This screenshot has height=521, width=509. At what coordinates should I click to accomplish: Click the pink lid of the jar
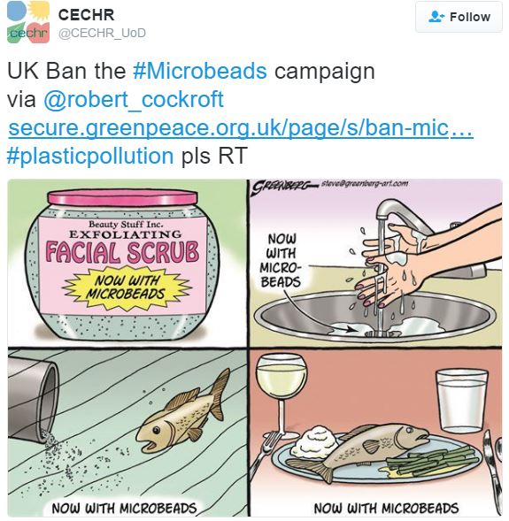pos(123,198)
